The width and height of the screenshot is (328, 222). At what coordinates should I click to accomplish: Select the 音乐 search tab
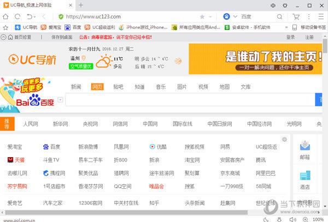click(x=161, y=87)
